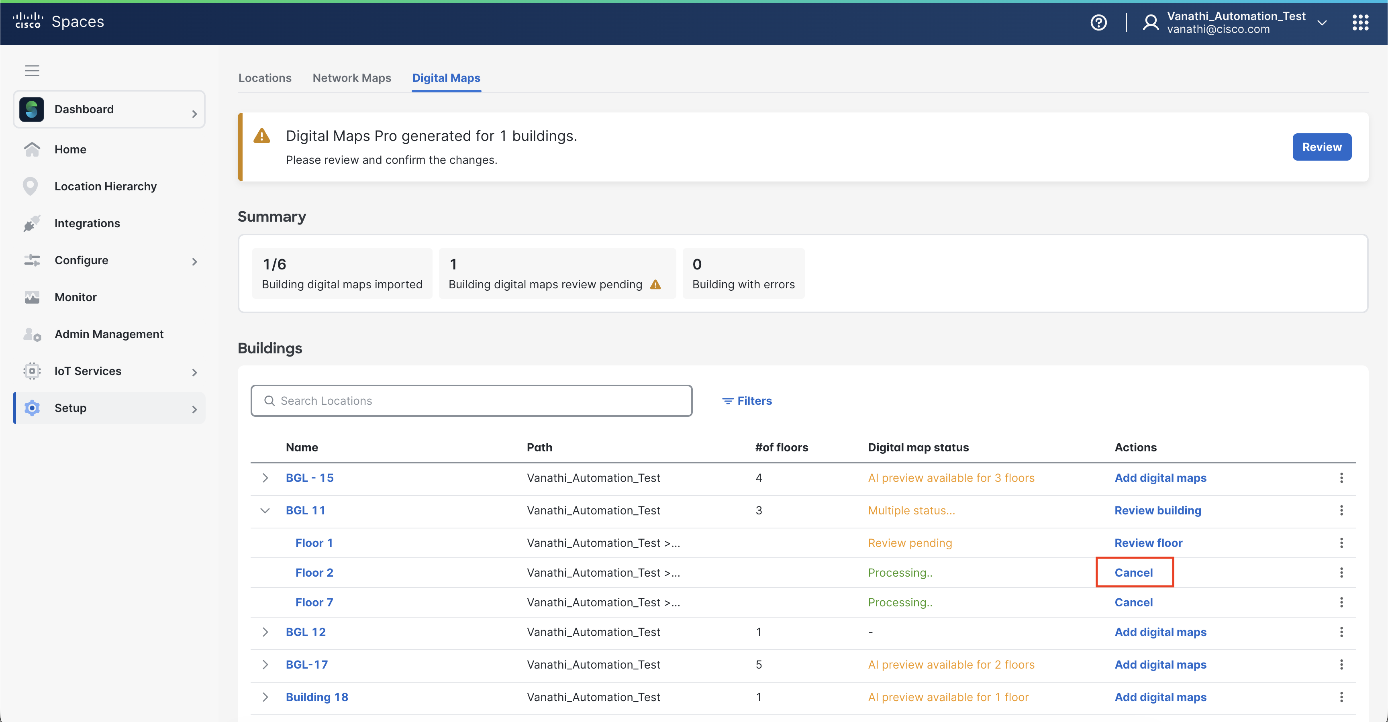Open the help question mark icon
This screenshot has width=1388, height=722.
pyautogui.click(x=1098, y=22)
